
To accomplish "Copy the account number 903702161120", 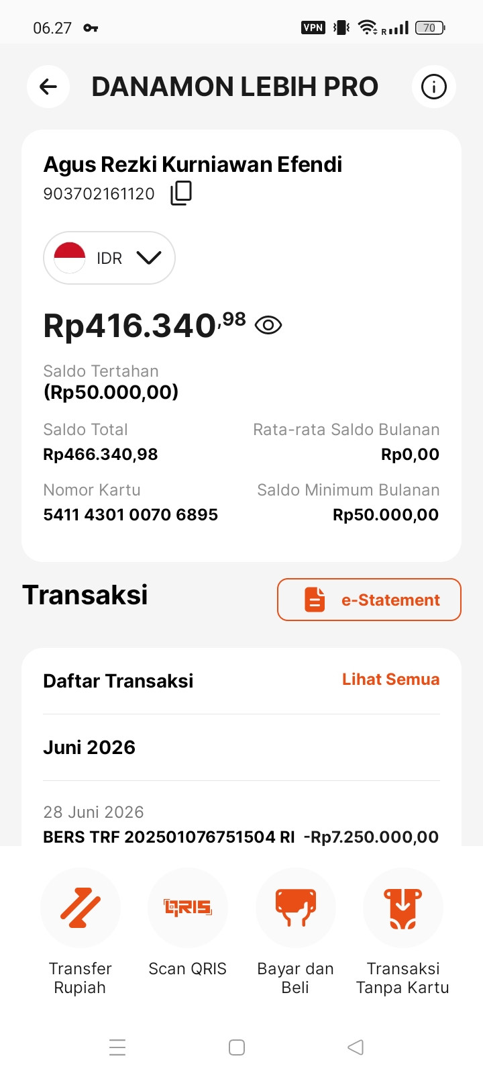I will click(181, 193).
